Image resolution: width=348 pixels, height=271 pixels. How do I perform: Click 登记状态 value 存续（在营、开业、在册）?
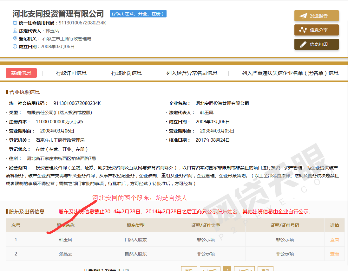point(62,149)
